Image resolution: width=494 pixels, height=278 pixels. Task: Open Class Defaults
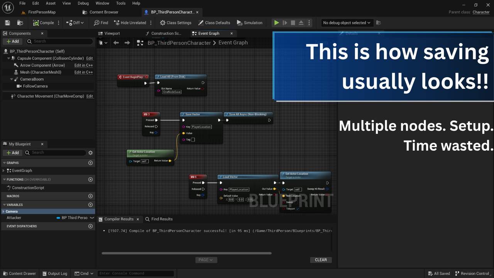click(214, 23)
